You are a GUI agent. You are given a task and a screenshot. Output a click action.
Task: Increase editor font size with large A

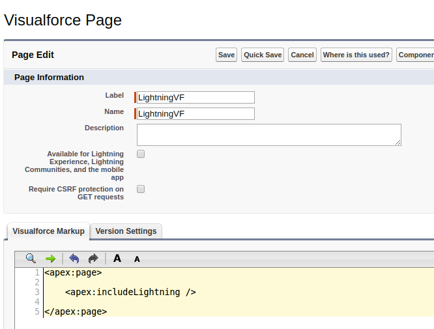(117, 259)
